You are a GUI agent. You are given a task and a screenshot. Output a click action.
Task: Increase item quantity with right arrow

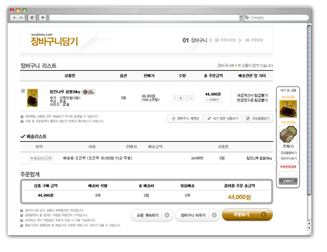(191, 98)
